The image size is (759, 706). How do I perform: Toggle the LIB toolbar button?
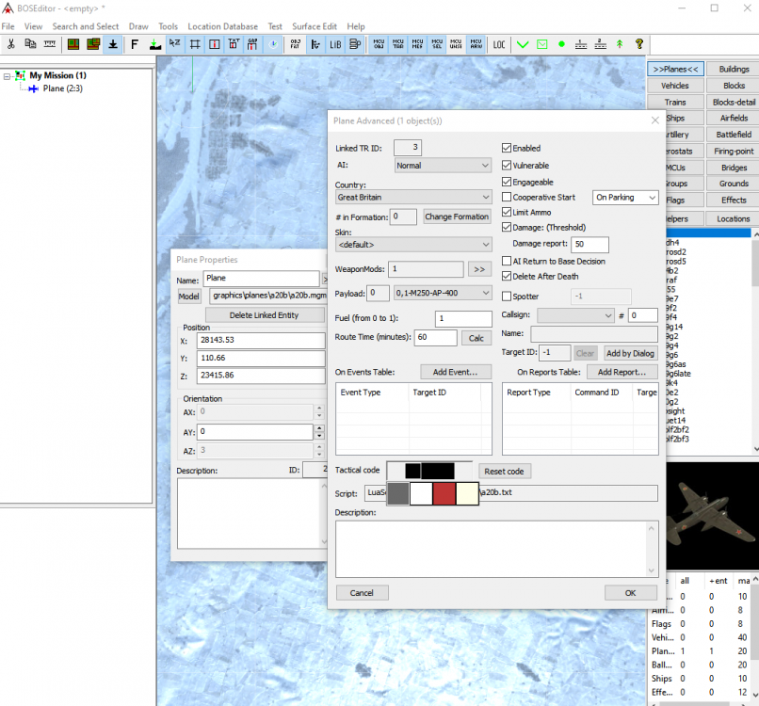click(335, 44)
